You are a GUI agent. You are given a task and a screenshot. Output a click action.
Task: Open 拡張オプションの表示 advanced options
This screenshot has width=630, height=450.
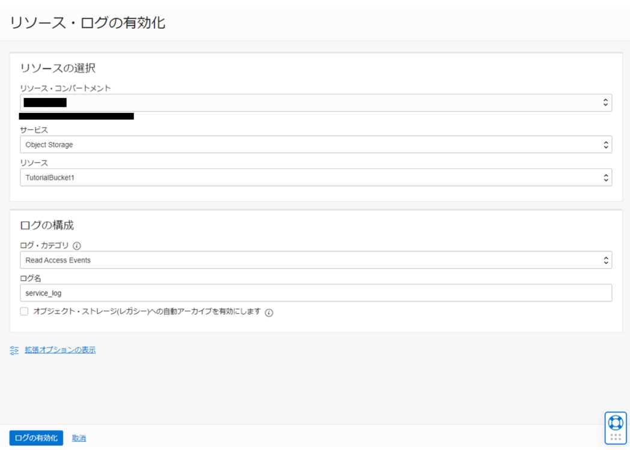coord(60,350)
